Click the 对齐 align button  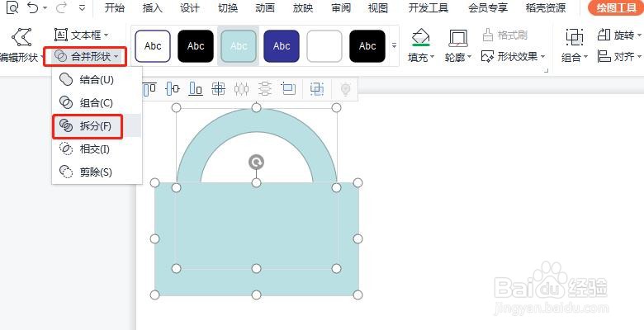tap(619, 56)
